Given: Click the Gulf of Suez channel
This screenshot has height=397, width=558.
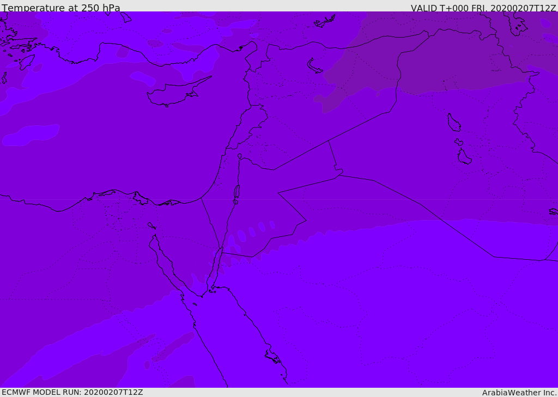Looking at the screenshot, I should click(x=167, y=265).
